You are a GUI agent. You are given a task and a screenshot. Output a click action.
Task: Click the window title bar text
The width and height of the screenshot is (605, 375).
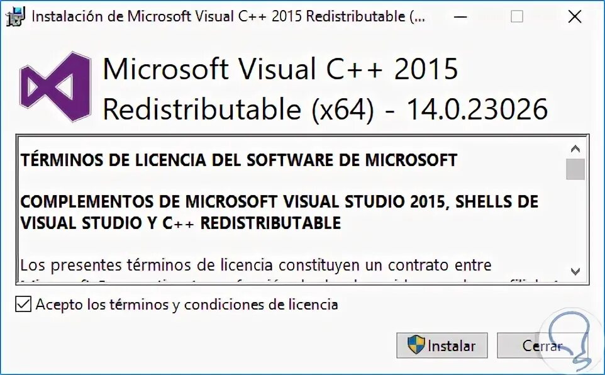(x=228, y=16)
